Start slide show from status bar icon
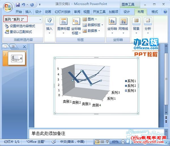 coord(107,142)
